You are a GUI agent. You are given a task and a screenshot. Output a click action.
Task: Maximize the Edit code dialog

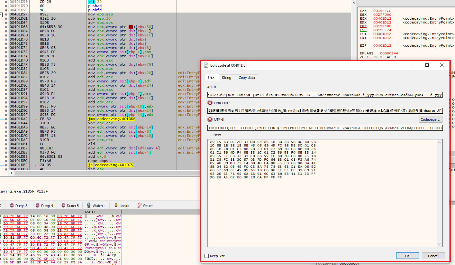(x=427, y=65)
